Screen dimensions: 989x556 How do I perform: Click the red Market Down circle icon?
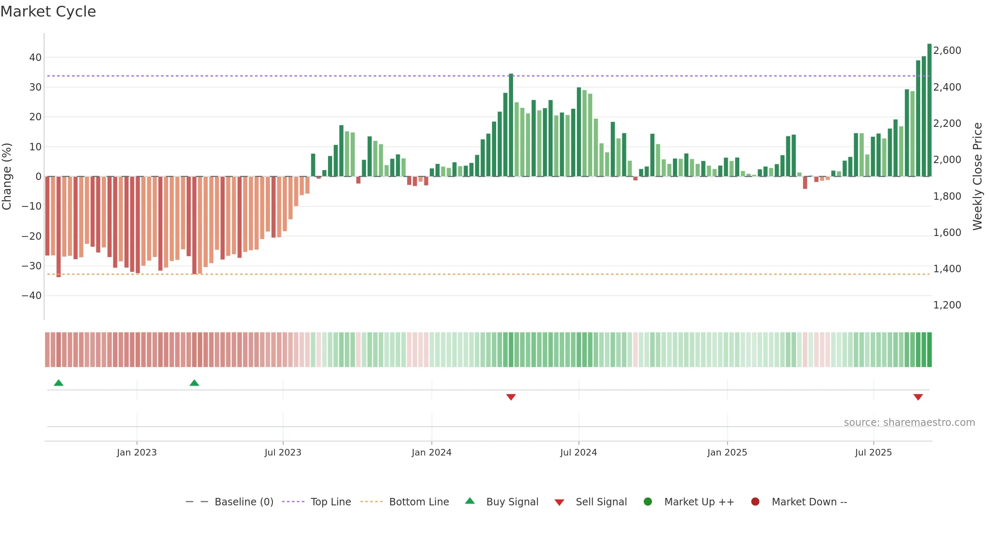pyautogui.click(x=755, y=502)
